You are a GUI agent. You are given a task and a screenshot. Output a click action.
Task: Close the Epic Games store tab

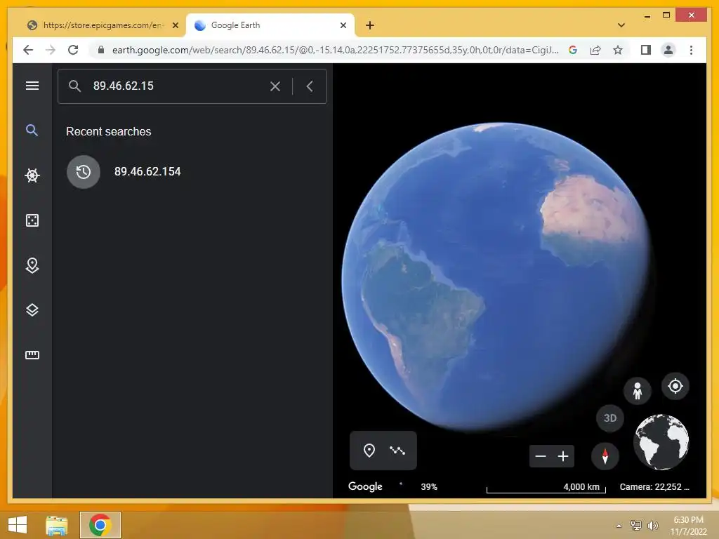point(175,26)
